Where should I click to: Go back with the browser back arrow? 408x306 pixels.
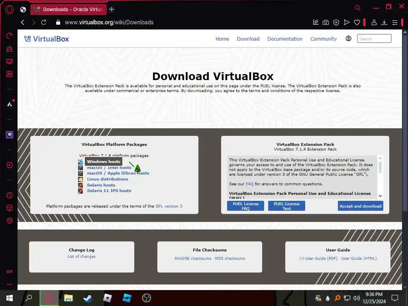click(x=23, y=22)
